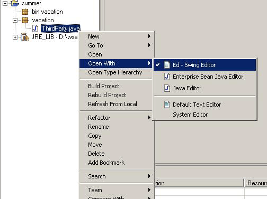Viewport: 267px width, 199px height.
Task: Choose System Editor from Open With
Action: point(190,115)
